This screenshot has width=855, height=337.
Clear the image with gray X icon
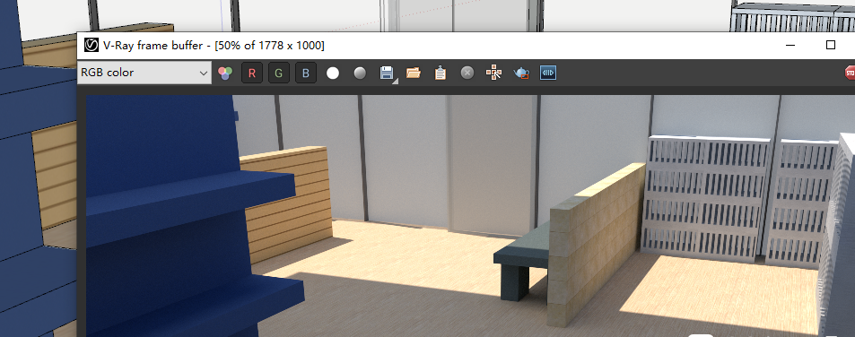467,73
